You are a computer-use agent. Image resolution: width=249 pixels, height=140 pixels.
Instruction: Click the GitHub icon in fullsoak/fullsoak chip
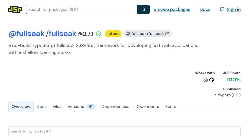click(128, 34)
